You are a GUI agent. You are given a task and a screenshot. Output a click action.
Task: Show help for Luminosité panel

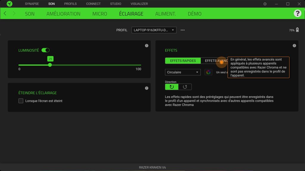click(147, 45)
